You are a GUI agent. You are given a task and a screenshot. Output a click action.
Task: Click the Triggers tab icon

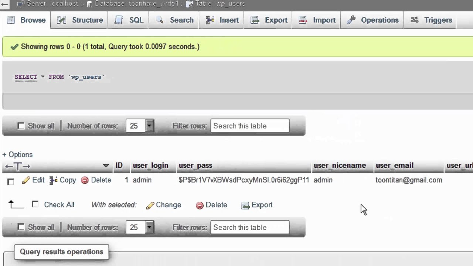[x=415, y=20]
